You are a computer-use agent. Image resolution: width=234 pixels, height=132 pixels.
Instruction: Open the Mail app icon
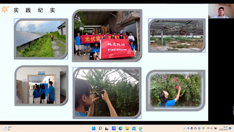[134, 128]
